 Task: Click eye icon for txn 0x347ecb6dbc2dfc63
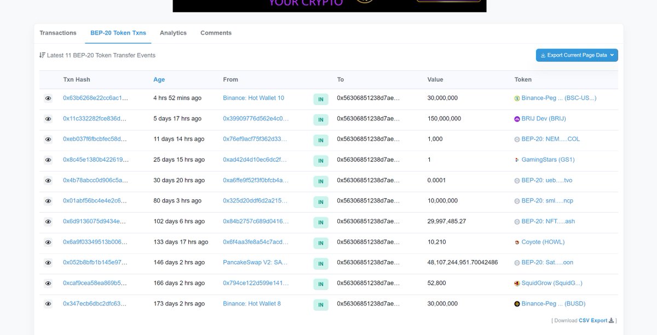coord(48,304)
